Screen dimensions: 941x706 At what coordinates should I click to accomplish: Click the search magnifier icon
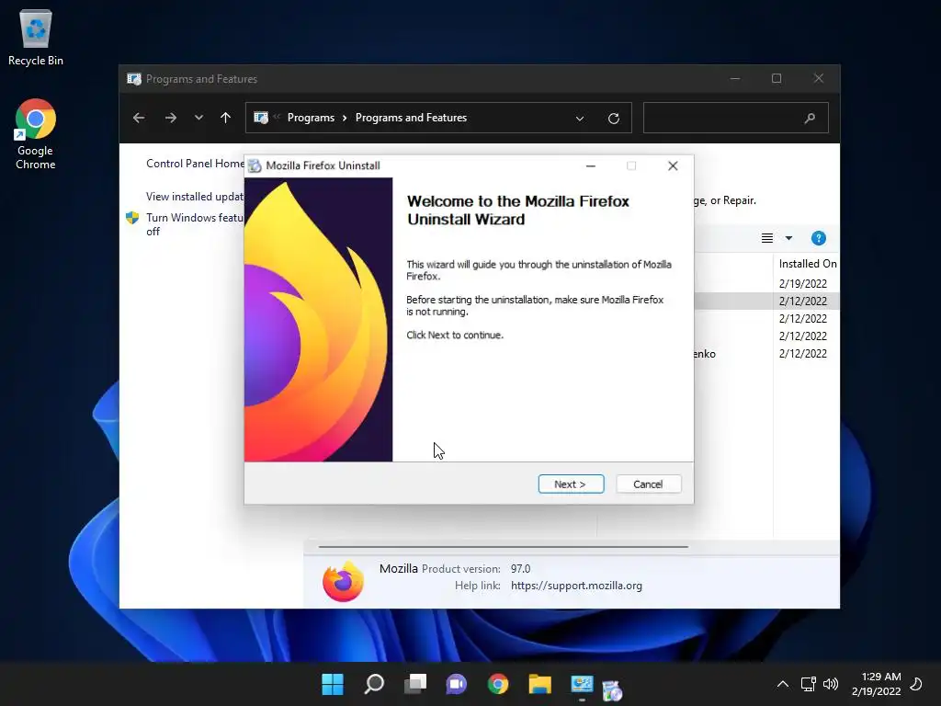(810, 119)
